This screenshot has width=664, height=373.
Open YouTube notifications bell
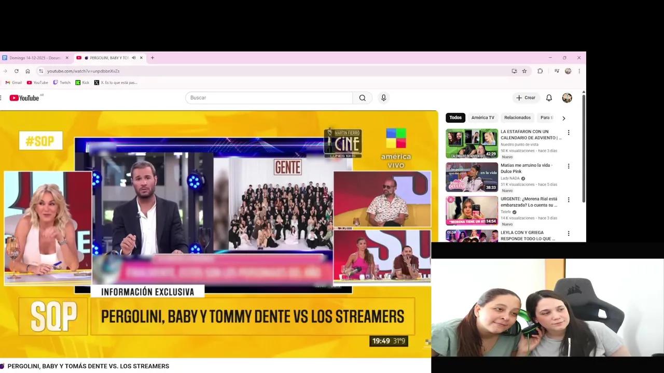pos(549,98)
